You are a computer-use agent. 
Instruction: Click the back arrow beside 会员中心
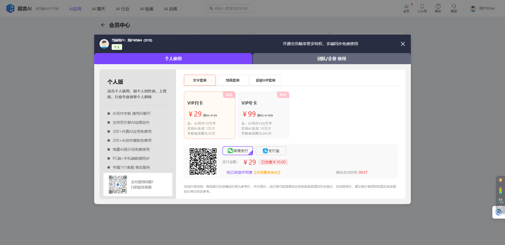click(103, 25)
